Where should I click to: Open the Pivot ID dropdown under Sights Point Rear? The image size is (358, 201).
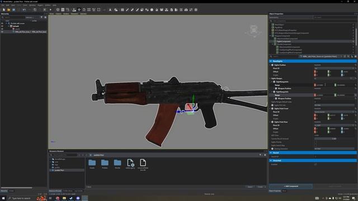tap(335, 125)
